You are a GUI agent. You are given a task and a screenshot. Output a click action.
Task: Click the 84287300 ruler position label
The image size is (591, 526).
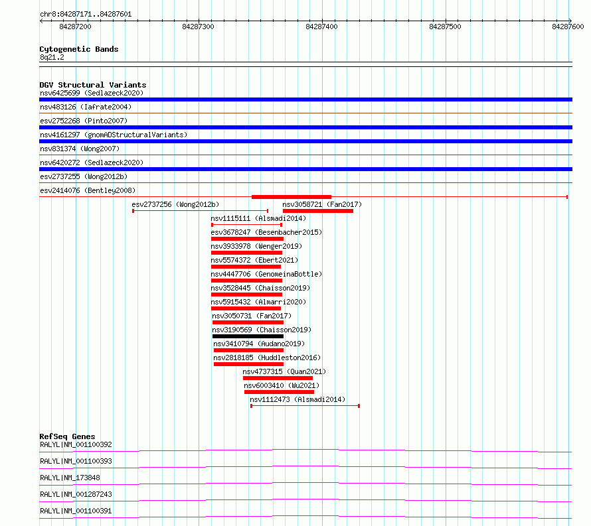198,27
